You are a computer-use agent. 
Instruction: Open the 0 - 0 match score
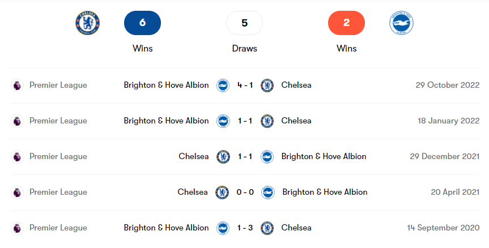[x=245, y=193]
